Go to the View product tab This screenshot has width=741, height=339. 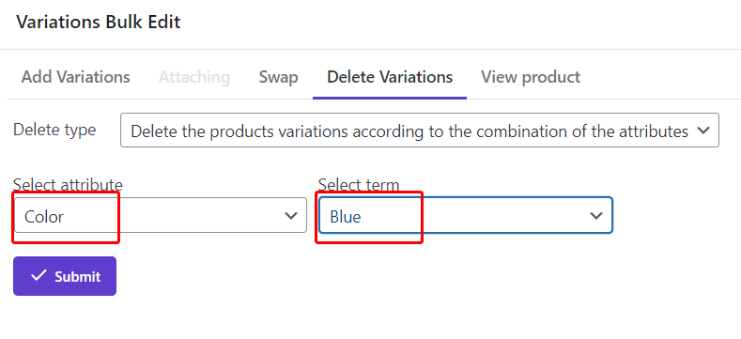tap(531, 77)
